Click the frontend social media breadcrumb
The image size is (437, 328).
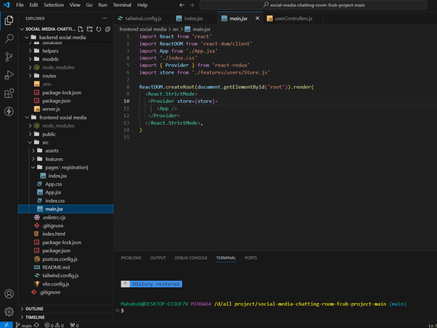[x=143, y=29]
